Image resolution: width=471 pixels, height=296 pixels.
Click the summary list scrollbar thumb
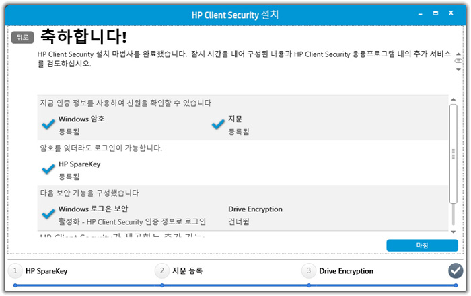click(x=454, y=154)
